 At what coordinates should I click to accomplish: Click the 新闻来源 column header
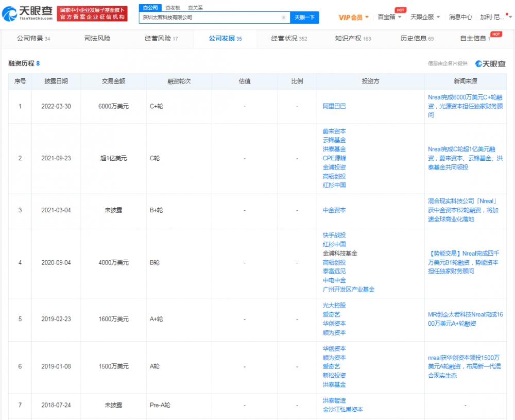[x=466, y=81]
